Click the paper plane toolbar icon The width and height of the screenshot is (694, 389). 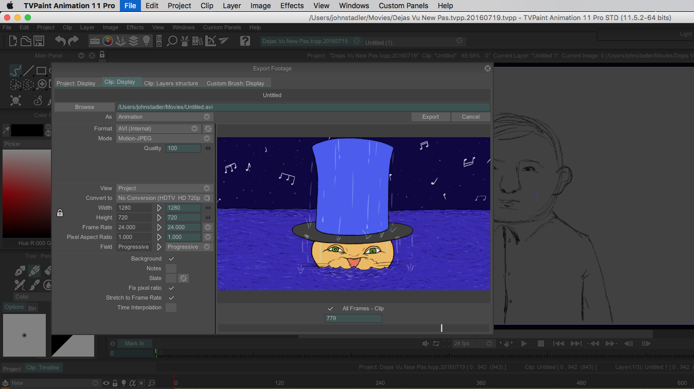(x=223, y=41)
